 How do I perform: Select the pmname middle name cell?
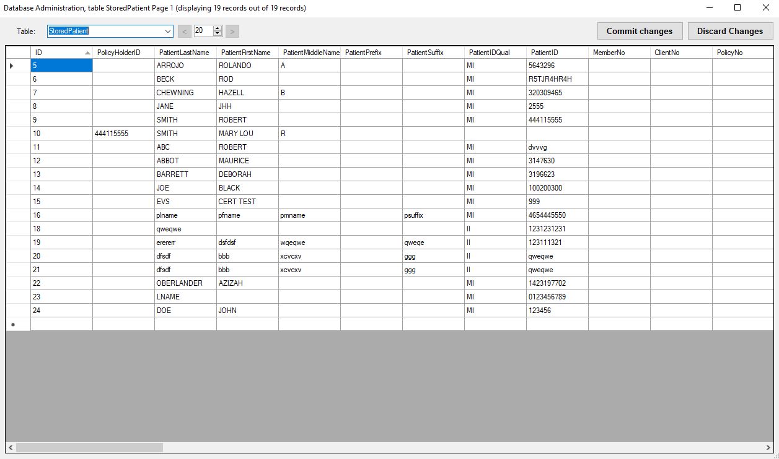click(309, 215)
